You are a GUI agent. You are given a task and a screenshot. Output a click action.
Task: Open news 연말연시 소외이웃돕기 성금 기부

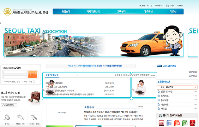coord(111,112)
